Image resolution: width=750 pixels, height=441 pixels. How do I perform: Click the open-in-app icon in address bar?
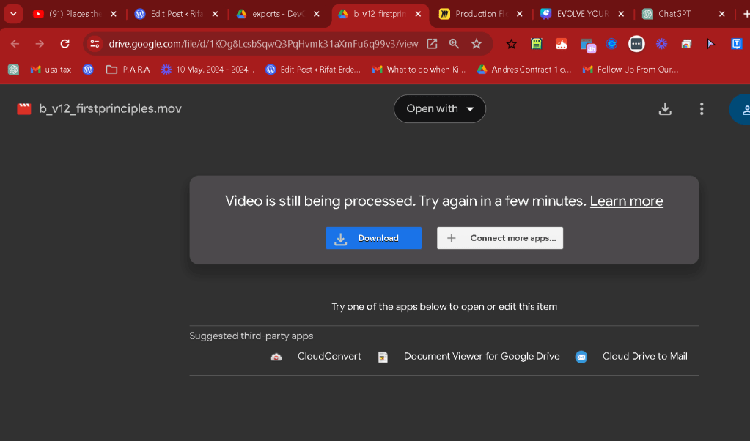click(x=432, y=44)
